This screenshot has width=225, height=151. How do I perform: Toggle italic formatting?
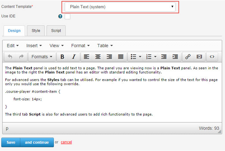click(74, 57)
